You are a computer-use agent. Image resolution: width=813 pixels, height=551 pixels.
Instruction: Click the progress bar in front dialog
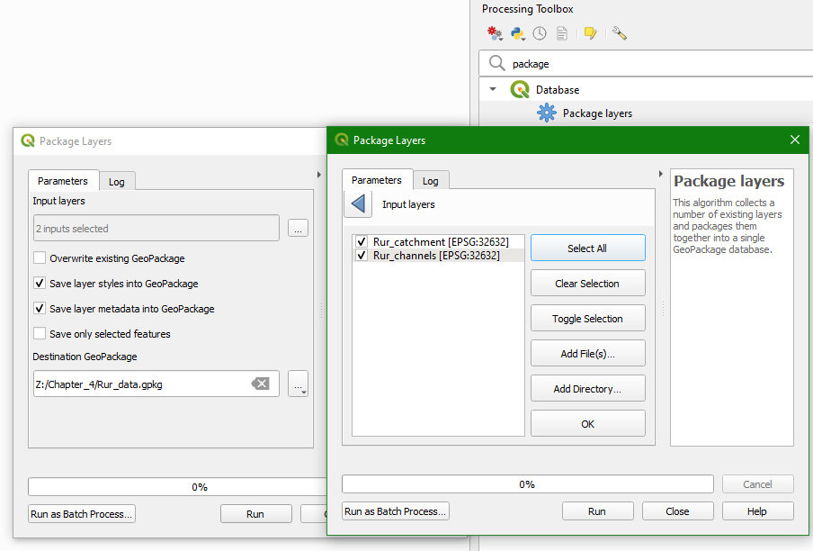(527, 484)
